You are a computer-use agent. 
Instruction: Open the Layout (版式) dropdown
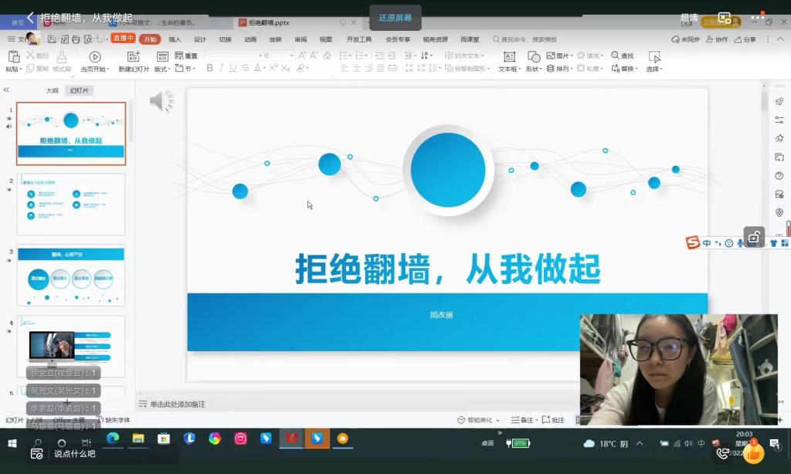pos(162,69)
